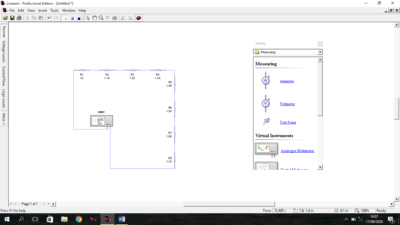Click the Rotate left toolbar icon

pyautogui.click(x=123, y=18)
